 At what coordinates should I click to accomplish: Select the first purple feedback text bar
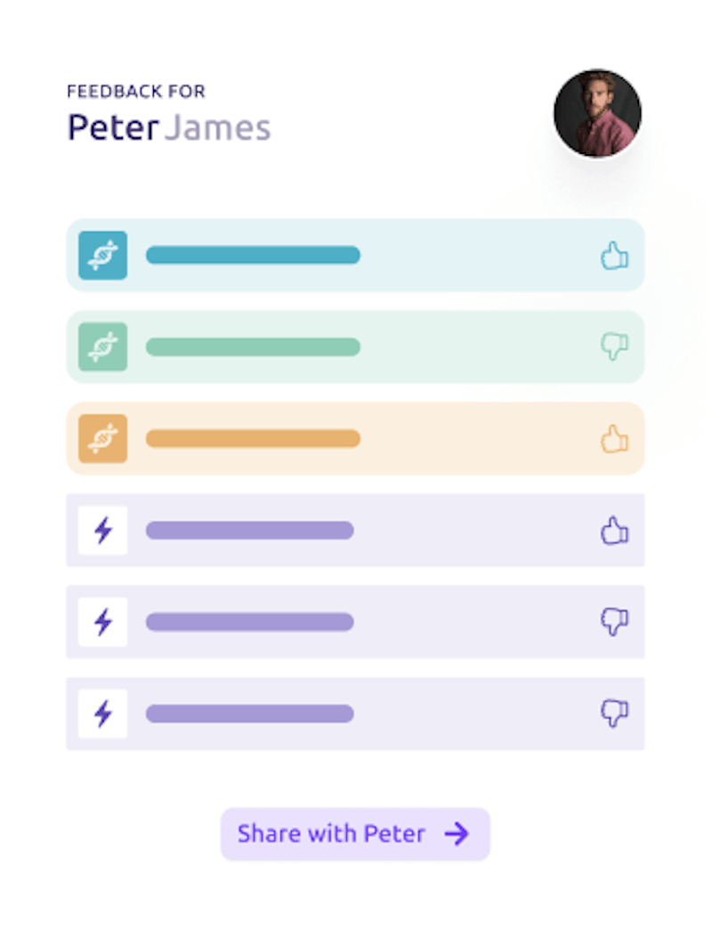point(249,531)
